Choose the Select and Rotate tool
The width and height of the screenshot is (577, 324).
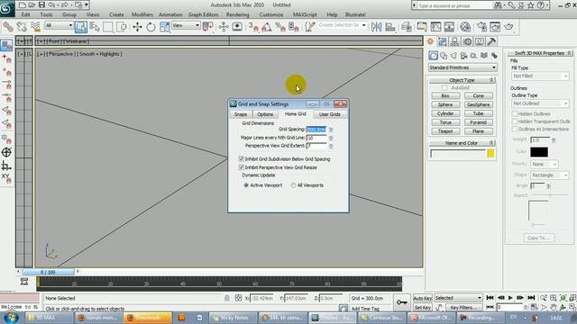[x=151, y=27]
